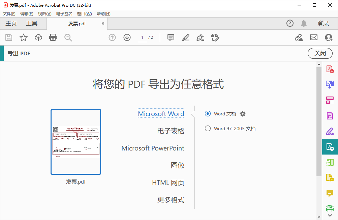The height and width of the screenshot is (220, 338).
Task: Open yellow Send for Comments sidebar tool
Action: click(x=330, y=178)
